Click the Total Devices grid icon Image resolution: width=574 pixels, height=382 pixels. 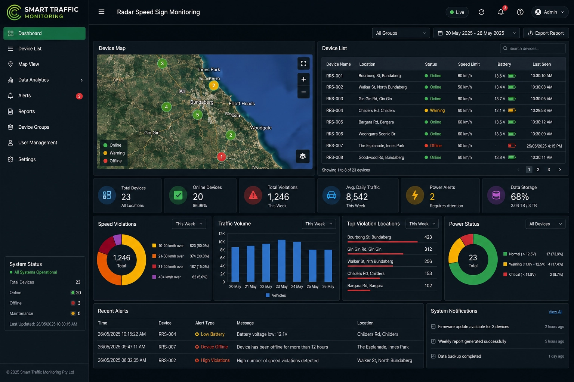point(107,195)
